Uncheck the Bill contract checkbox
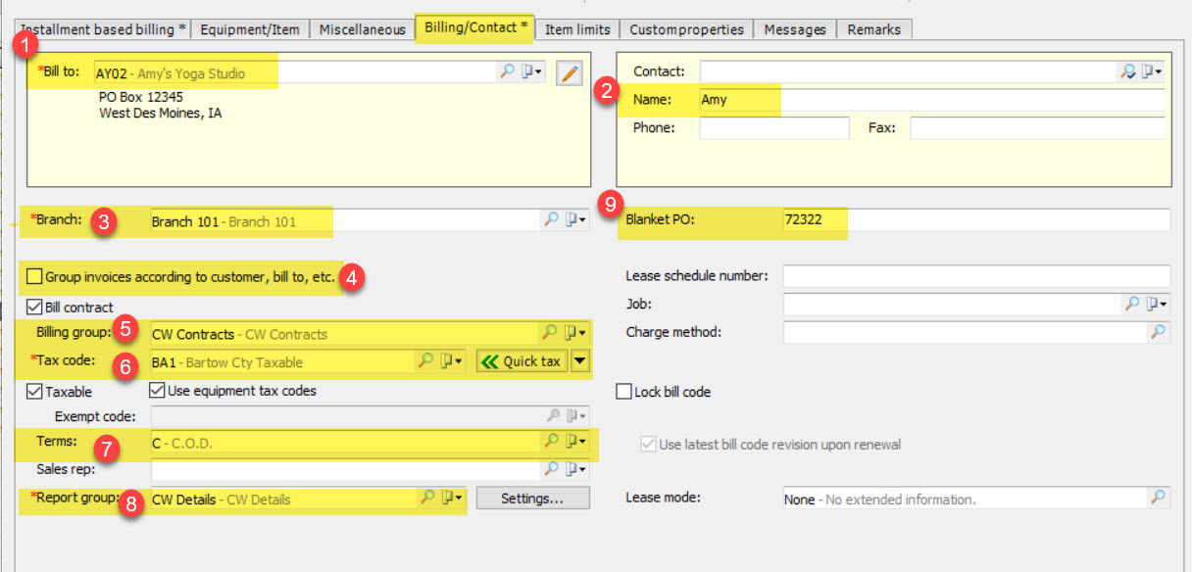 coord(35,308)
